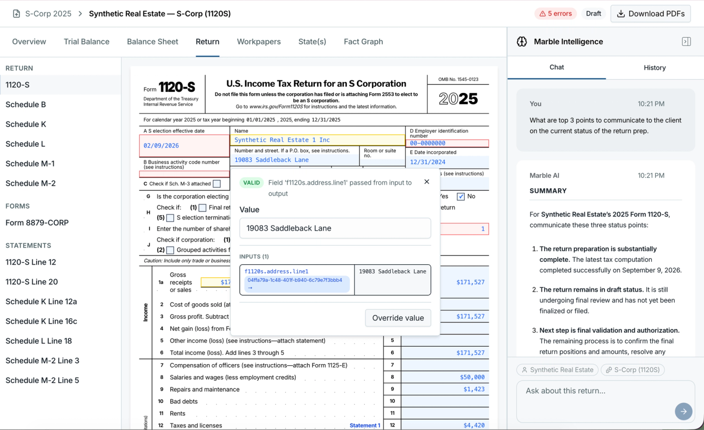The width and height of the screenshot is (704, 430).
Task: Open the S-Corp 2025 breadcrumb
Action: click(48, 14)
